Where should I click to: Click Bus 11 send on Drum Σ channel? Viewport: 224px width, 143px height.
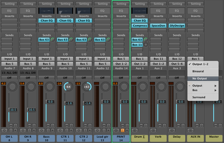[137, 45]
